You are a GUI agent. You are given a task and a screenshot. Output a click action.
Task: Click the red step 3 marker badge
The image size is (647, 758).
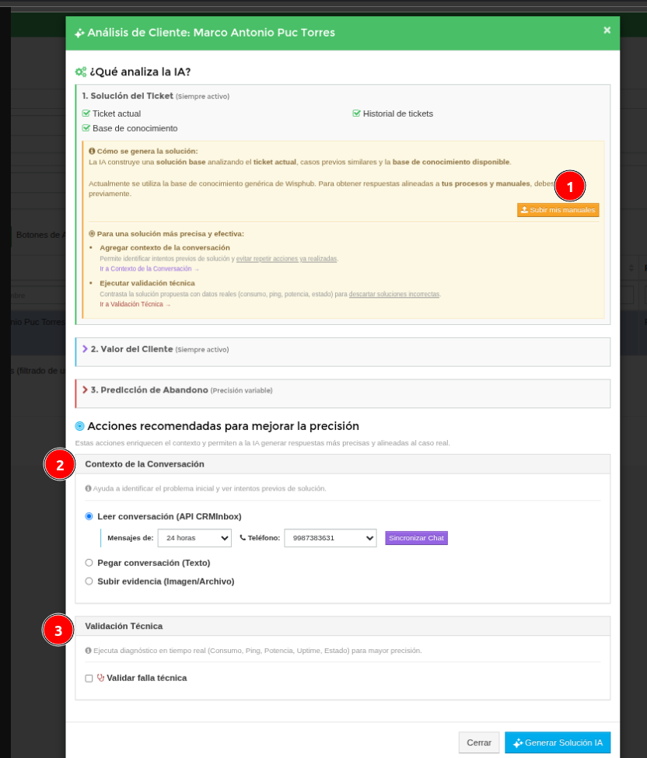tap(58, 631)
